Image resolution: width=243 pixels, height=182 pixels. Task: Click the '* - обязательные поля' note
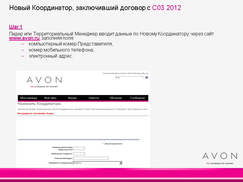(112, 144)
